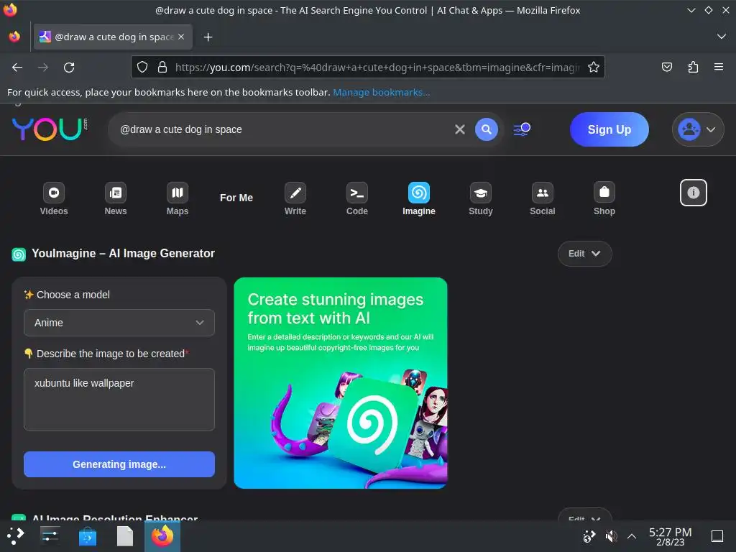Image resolution: width=736 pixels, height=552 pixels.
Task: Select the @draw a cute dog tab
Action: tap(113, 37)
